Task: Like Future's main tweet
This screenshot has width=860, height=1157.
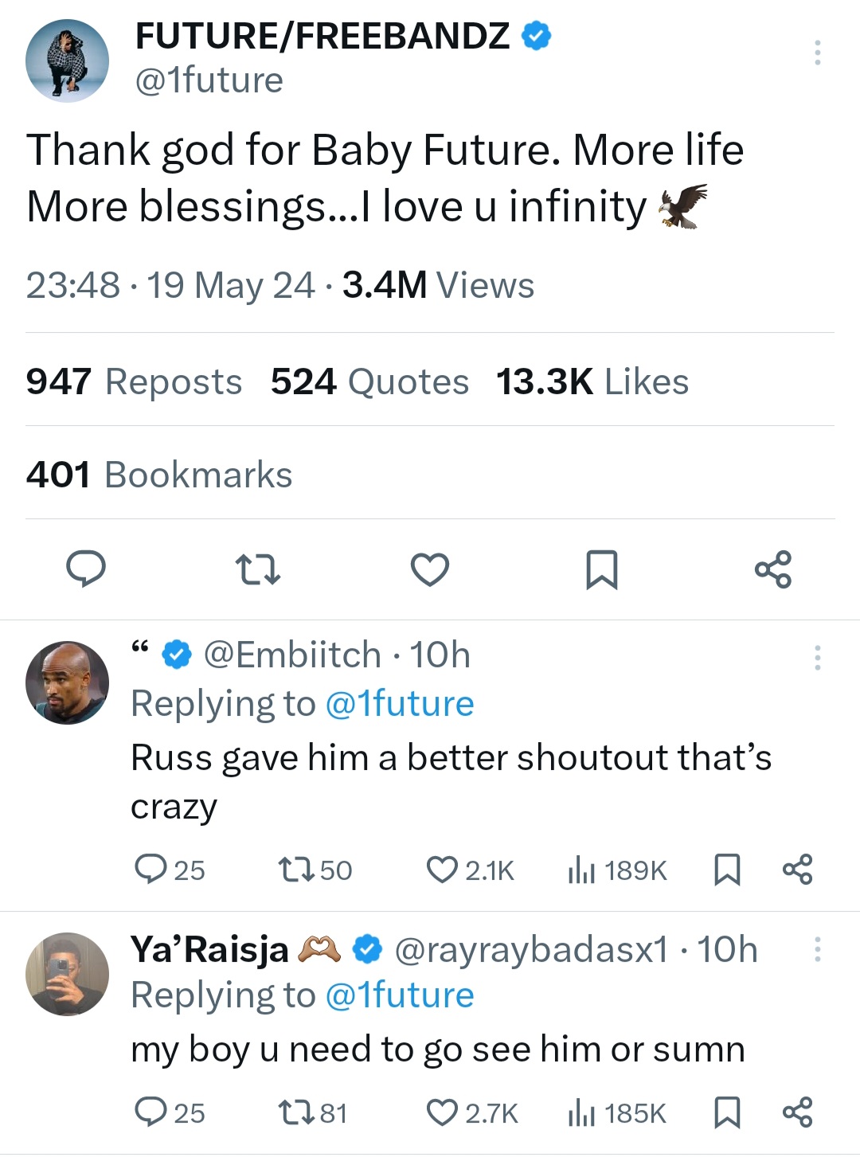Action: click(430, 569)
